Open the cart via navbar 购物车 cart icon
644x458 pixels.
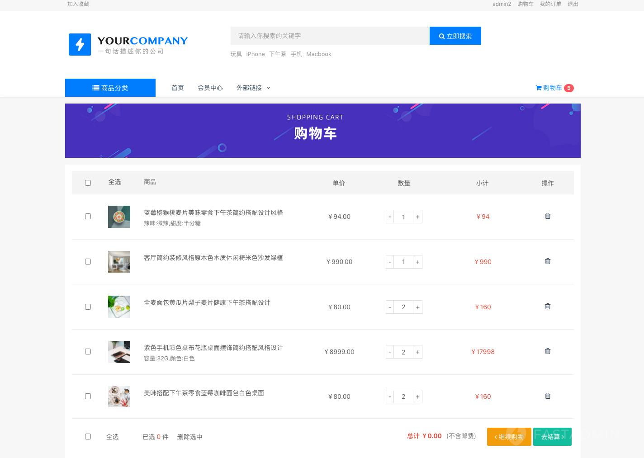pos(539,88)
